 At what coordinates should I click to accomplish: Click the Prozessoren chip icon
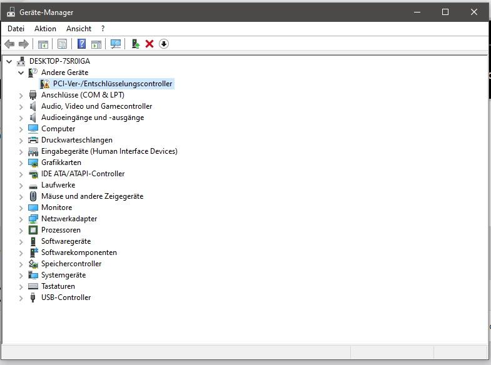(33, 230)
